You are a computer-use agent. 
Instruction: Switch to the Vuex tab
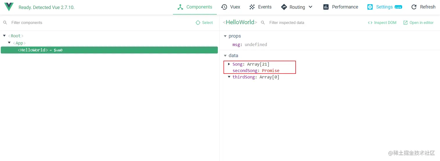tap(230, 7)
